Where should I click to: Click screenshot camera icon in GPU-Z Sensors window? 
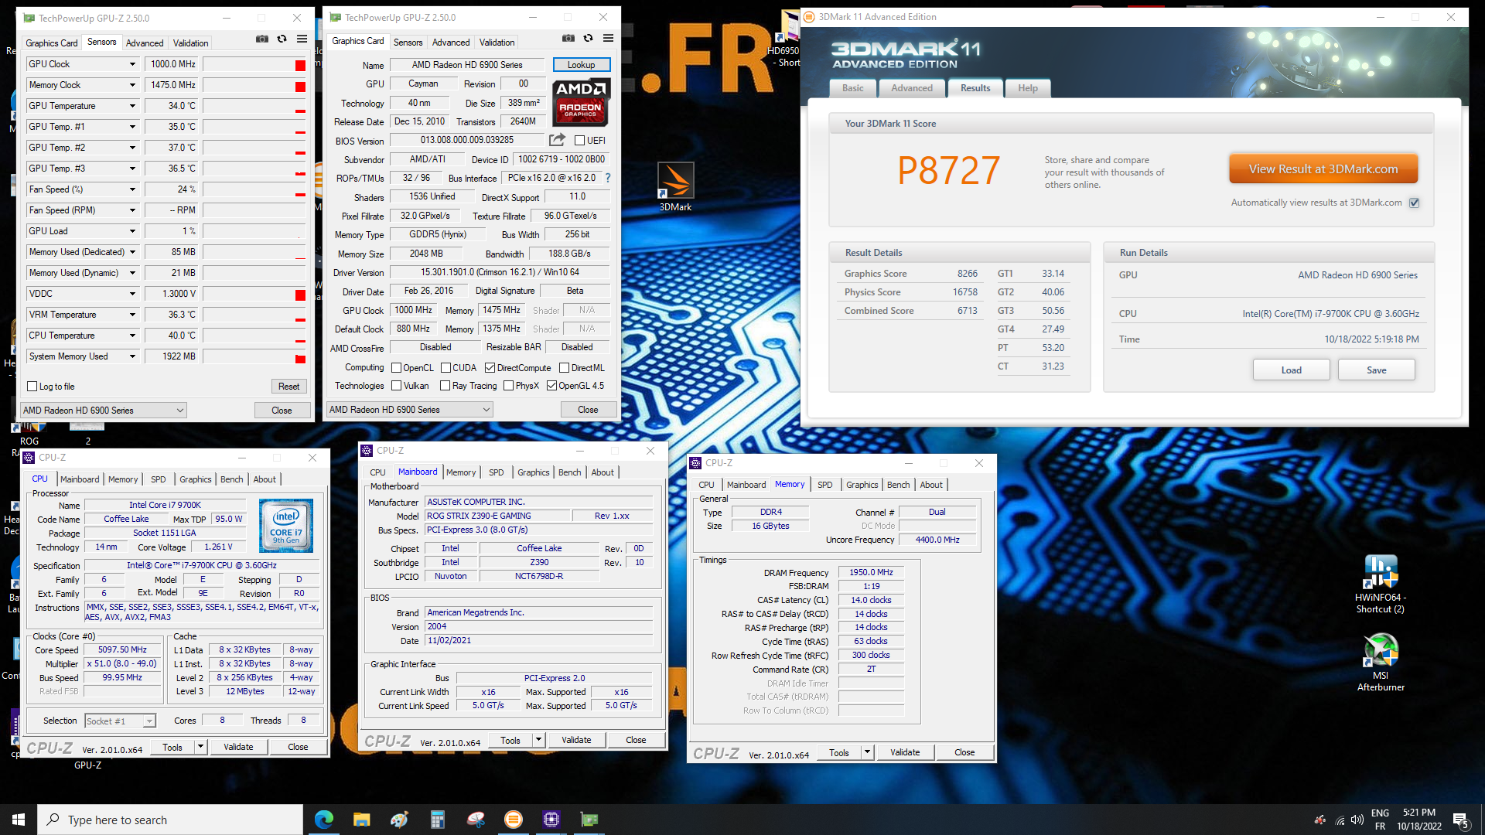pos(262,39)
